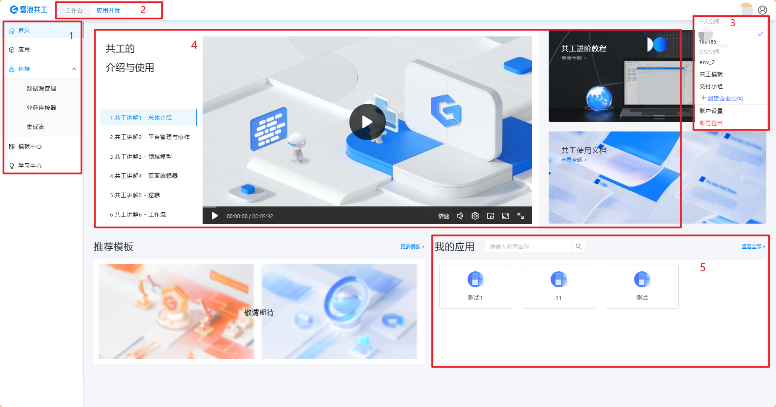
Task: Open the 测试1 application icon
Action: coord(476,279)
